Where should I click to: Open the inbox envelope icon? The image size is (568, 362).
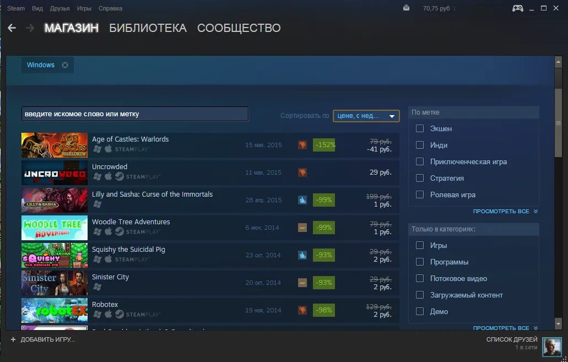coord(406,8)
